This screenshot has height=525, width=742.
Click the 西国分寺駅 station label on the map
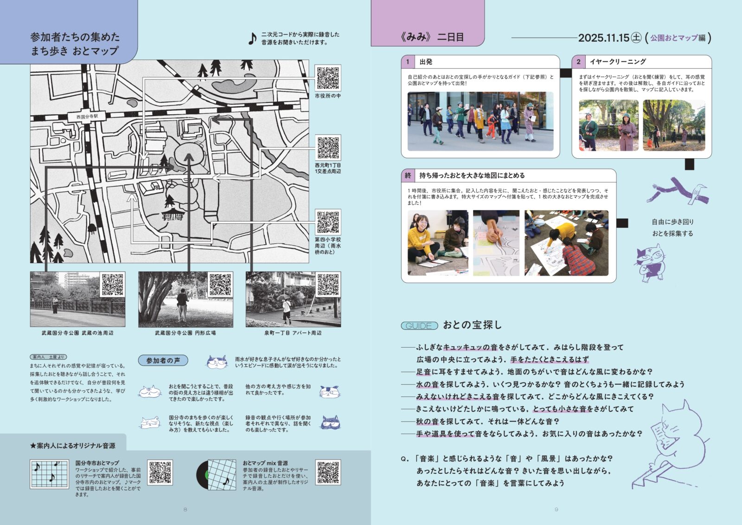pyautogui.click(x=87, y=117)
